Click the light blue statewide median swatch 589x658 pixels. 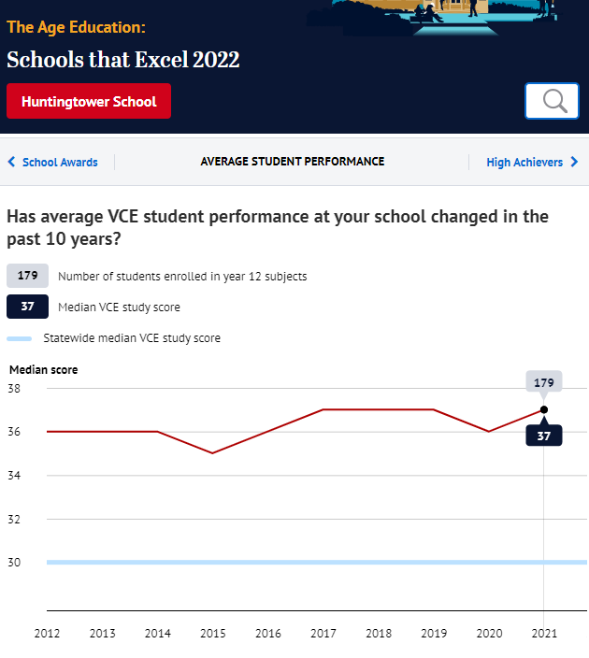point(19,338)
